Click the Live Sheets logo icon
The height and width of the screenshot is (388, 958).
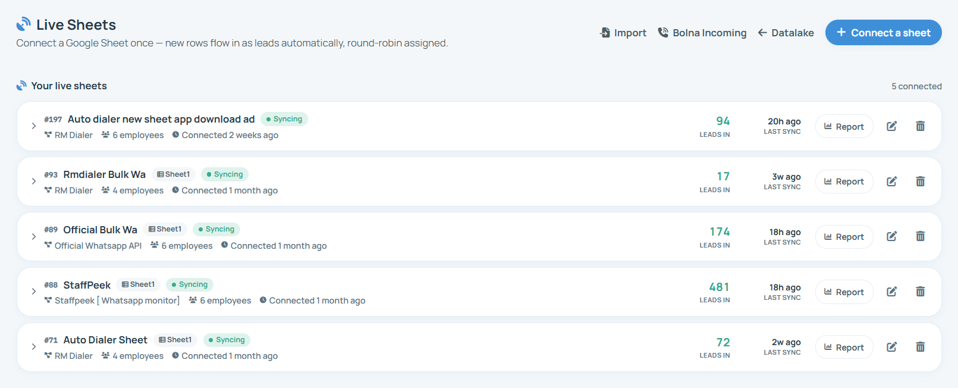pyautogui.click(x=23, y=24)
